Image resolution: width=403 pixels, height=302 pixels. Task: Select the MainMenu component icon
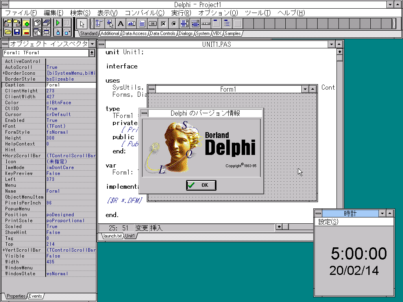coord(98,24)
